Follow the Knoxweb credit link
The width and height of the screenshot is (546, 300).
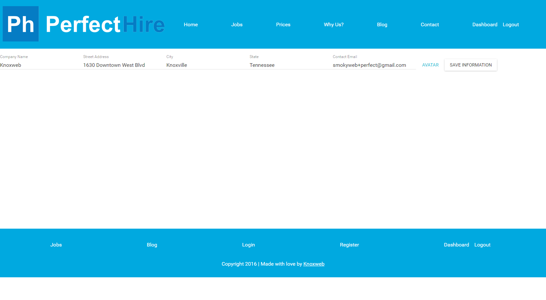tap(314, 264)
